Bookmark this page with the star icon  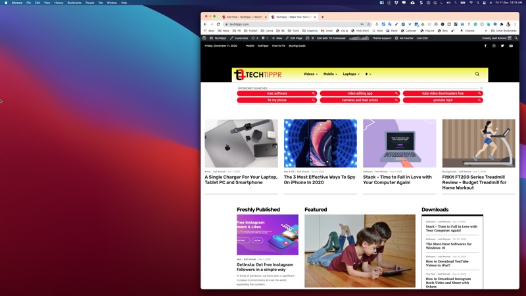pos(368,24)
